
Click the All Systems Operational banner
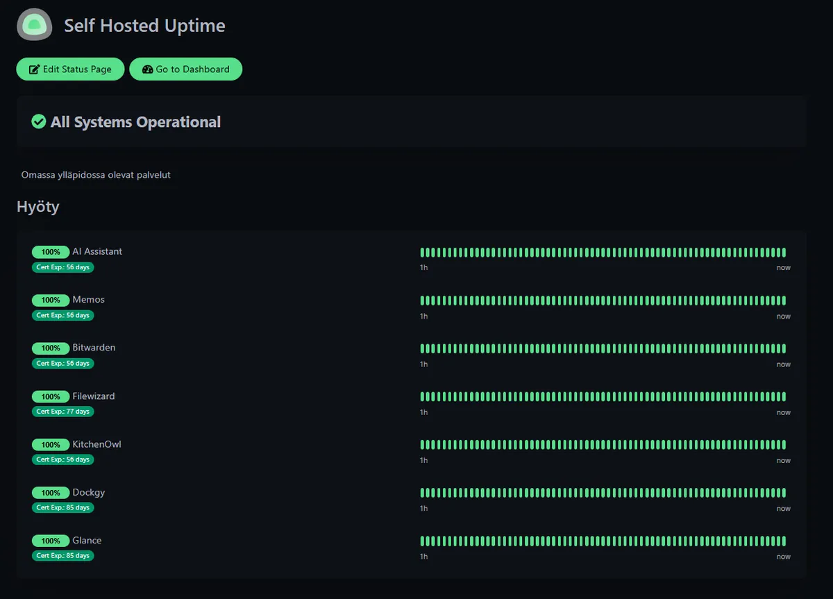135,121
